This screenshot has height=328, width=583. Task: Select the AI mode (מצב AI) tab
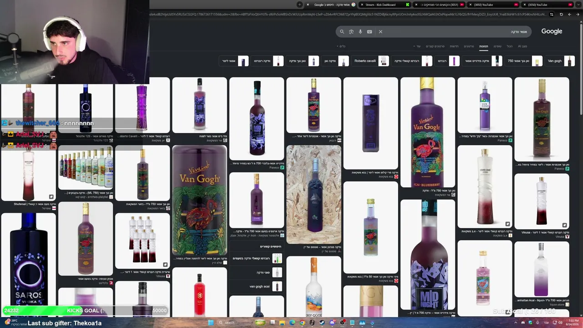[x=522, y=46]
